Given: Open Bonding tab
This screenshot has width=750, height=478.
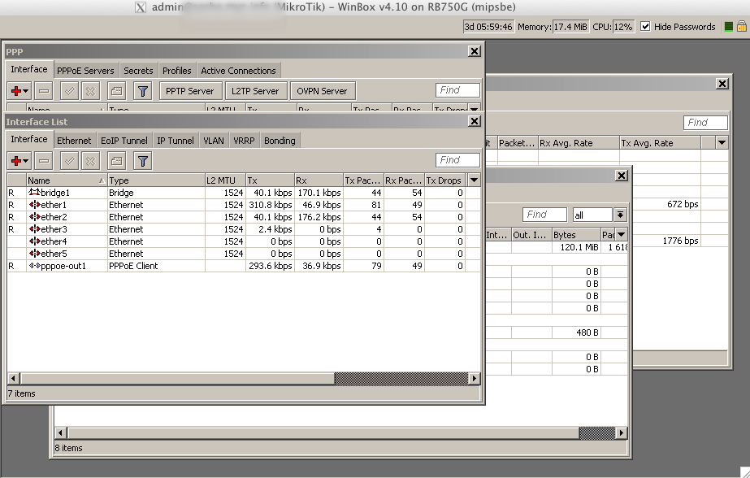Looking at the screenshot, I should click(280, 141).
